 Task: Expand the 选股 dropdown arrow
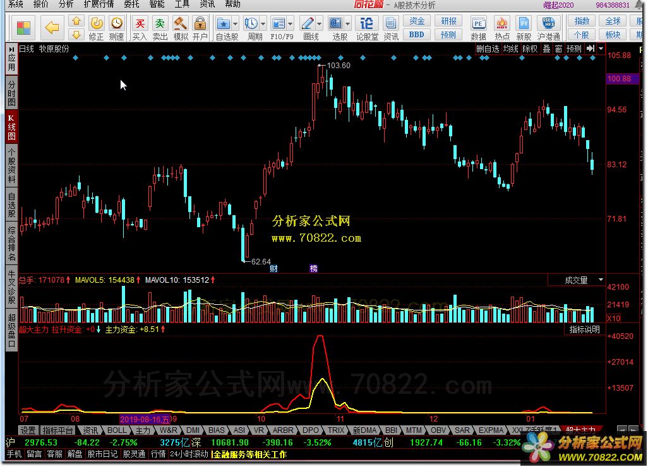(x=347, y=24)
